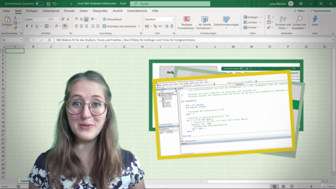Click the undo arrow icon
The height and width of the screenshot is (189, 336).
(55, 4)
